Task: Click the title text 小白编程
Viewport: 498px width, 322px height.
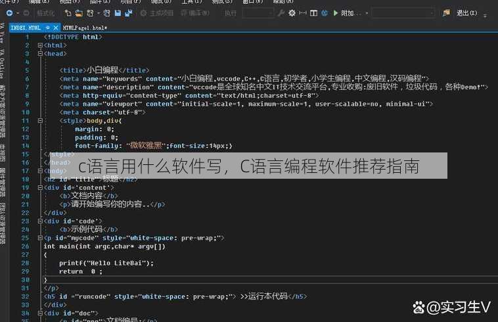Action: click(x=102, y=70)
